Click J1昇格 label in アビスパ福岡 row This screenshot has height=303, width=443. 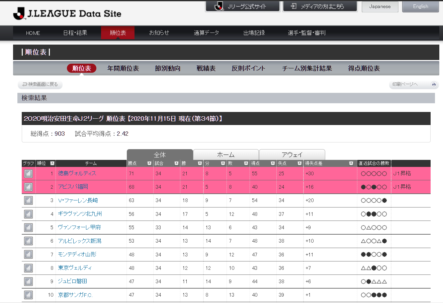[x=402, y=187]
